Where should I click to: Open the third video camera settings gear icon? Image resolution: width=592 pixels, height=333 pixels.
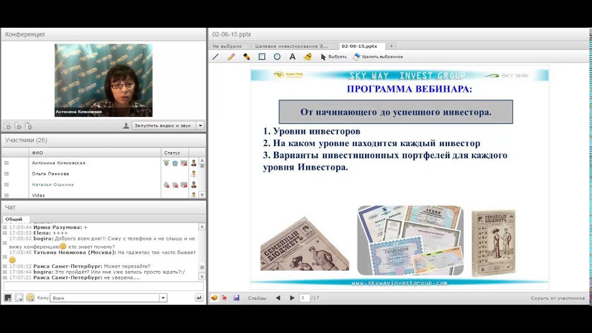(28, 125)
